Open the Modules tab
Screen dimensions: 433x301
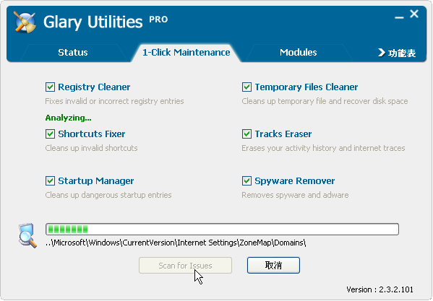(299, 53)
